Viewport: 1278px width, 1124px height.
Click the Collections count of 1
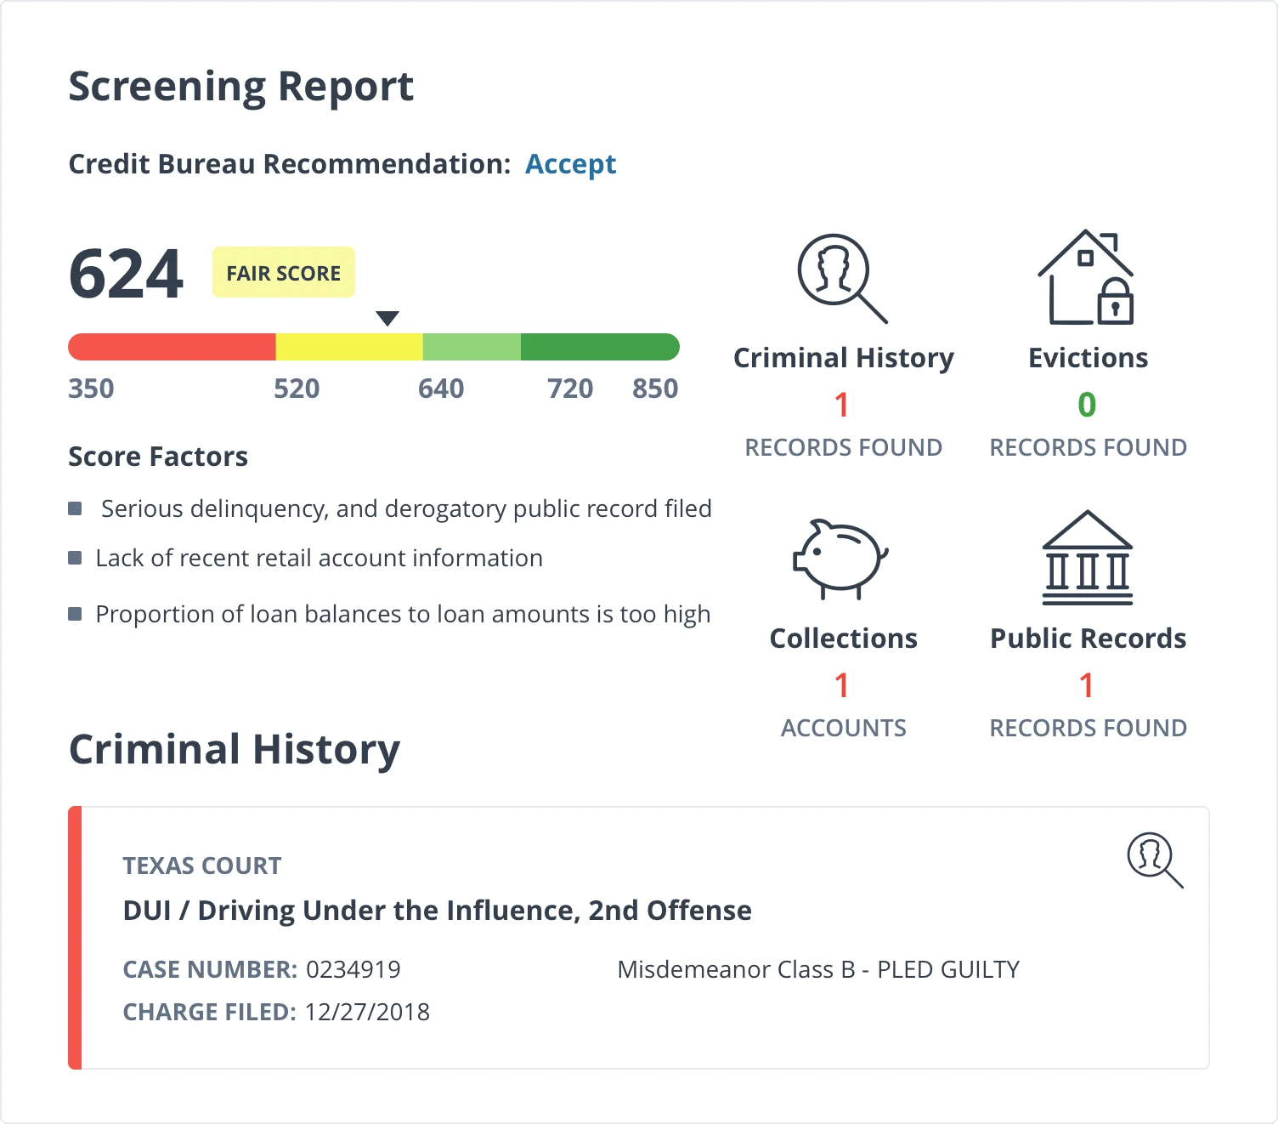click(842, 685)
